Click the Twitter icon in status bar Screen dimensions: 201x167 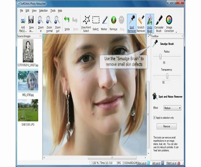[148, 163]
